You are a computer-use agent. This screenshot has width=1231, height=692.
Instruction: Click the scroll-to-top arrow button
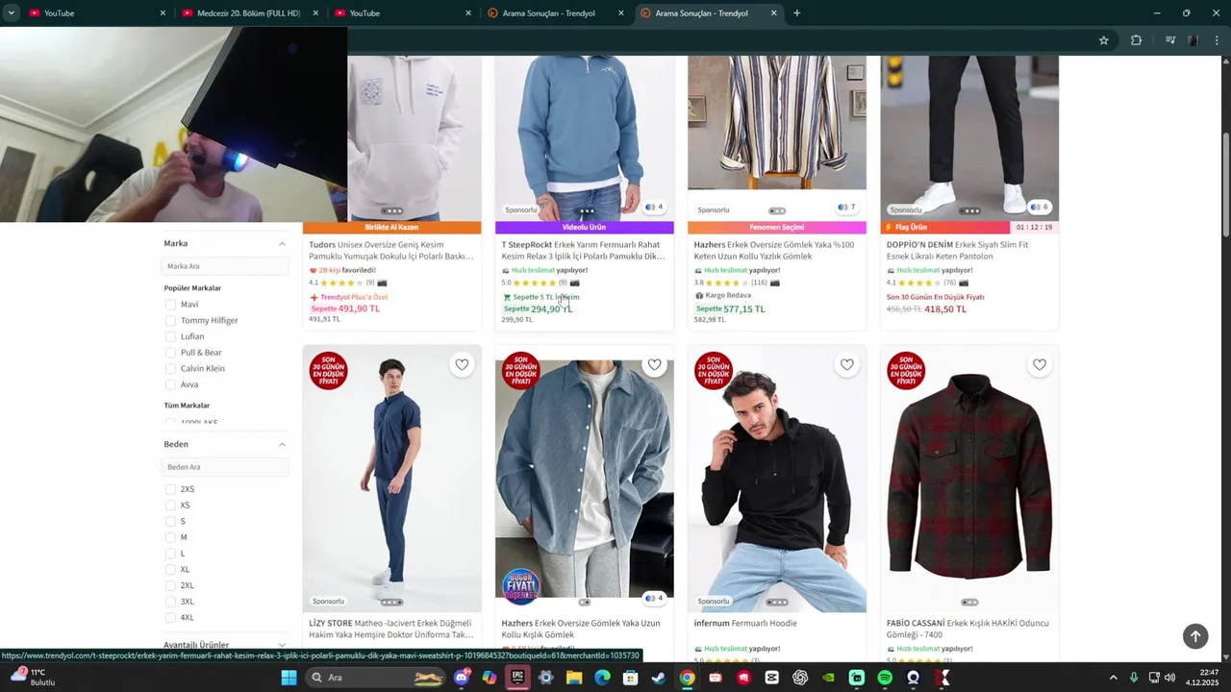pos(1195,636)
